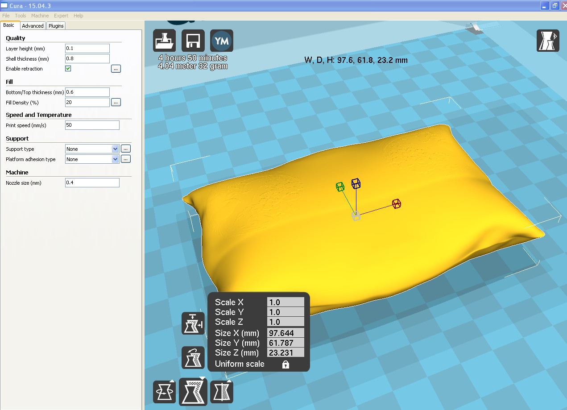
Task: Click the blue Z-axis handle cube
Action: [x=356, y=183]
